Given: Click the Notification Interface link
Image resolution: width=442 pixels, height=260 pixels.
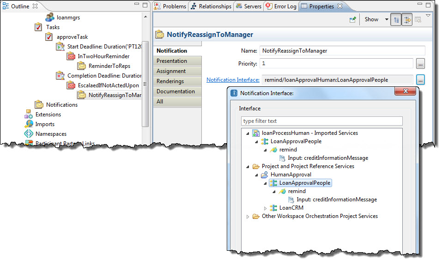Looking at the screenshot, I should click(233, 80).
